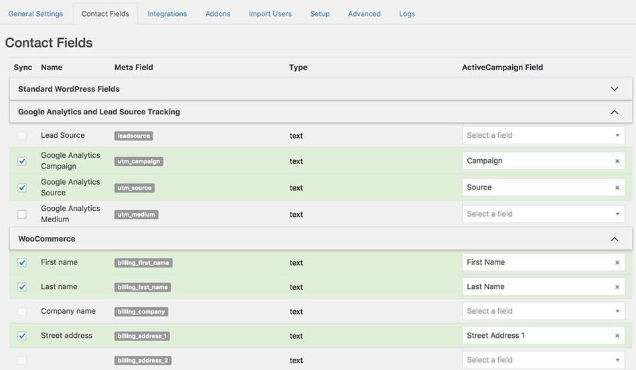Click the Street address name label

pyautogui.click(x=66, y=336)
